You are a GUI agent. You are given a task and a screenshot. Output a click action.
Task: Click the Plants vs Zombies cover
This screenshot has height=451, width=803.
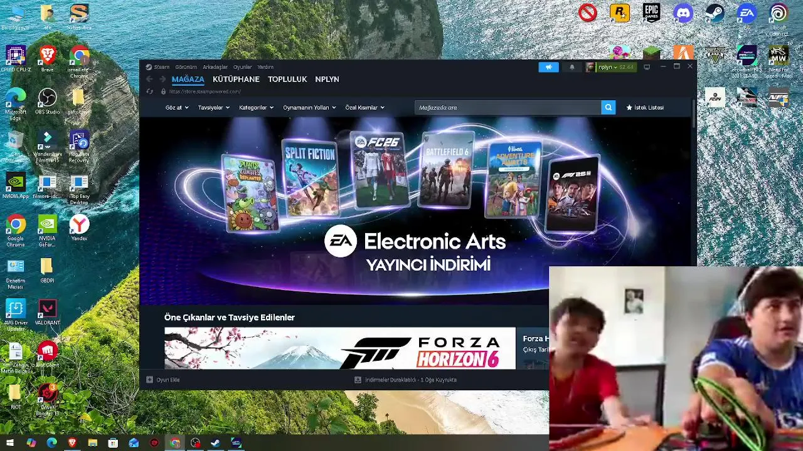point(250,193)
